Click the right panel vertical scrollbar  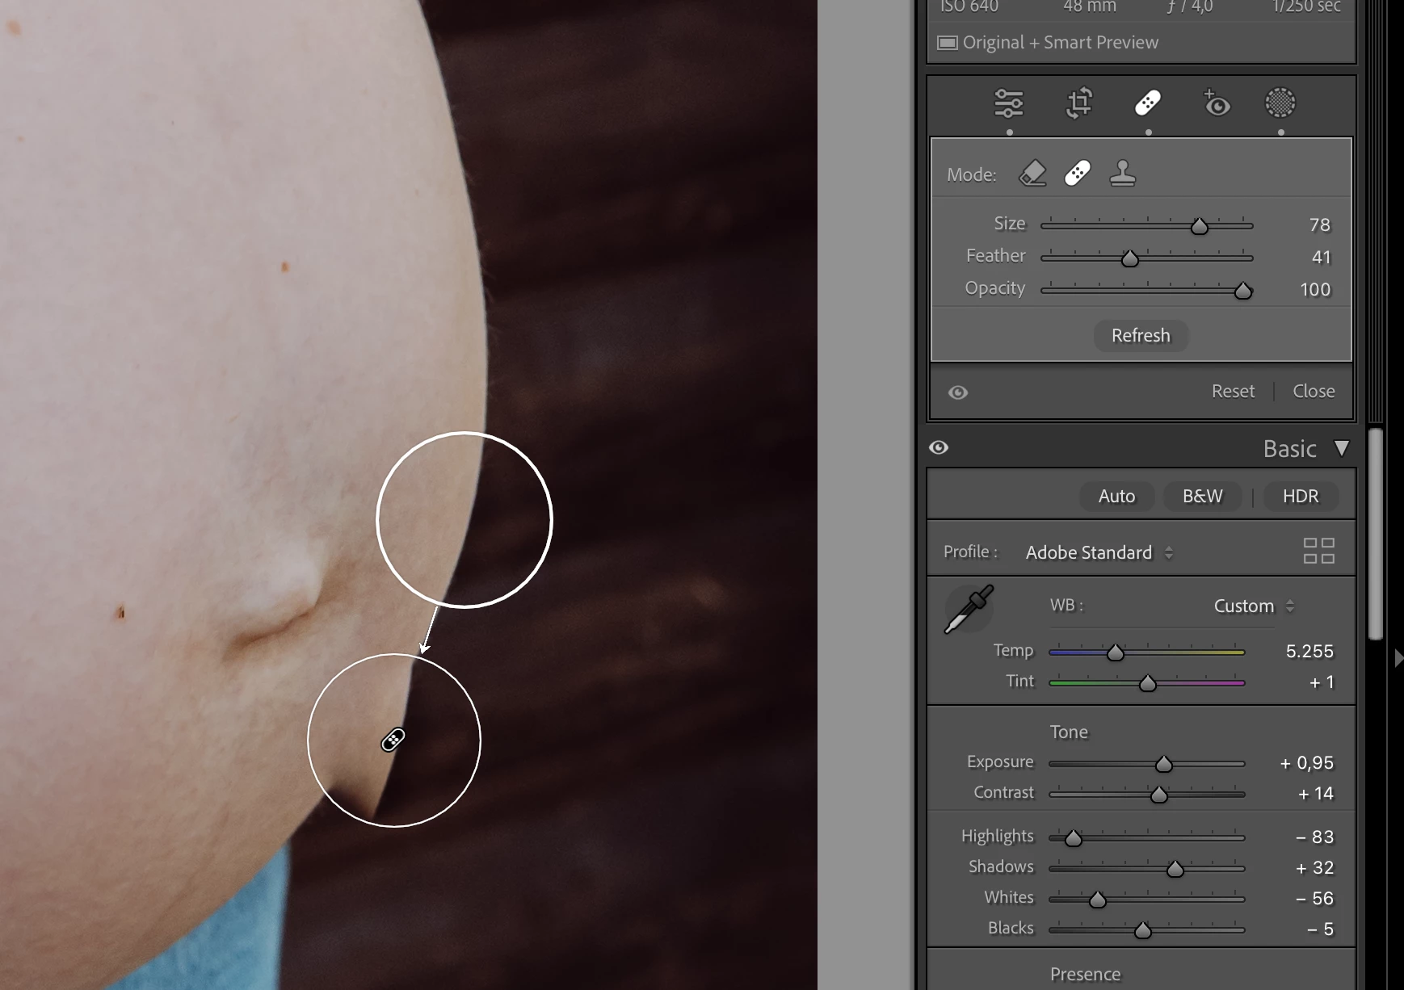pyautogui.click(x=1376, y=534)
